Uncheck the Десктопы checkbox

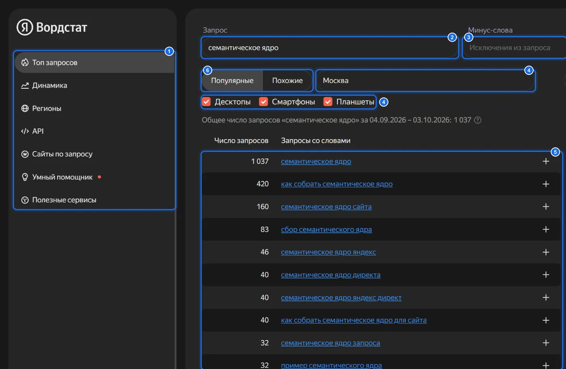tap(206, 102)
